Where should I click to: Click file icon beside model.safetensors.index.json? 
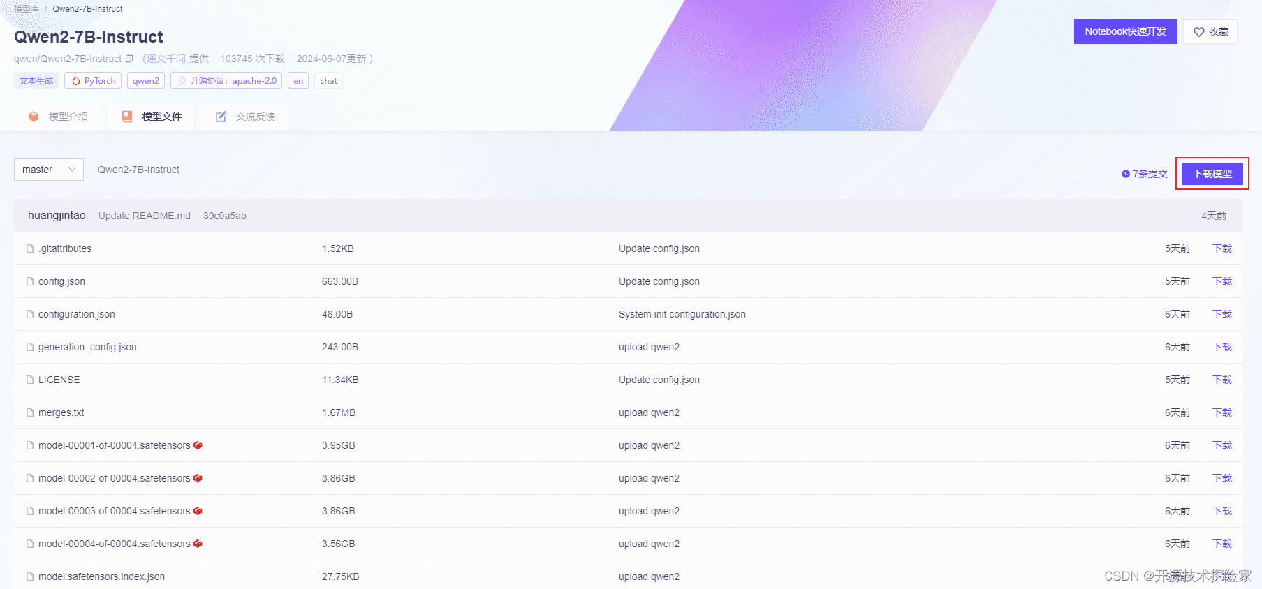(30, 576)
